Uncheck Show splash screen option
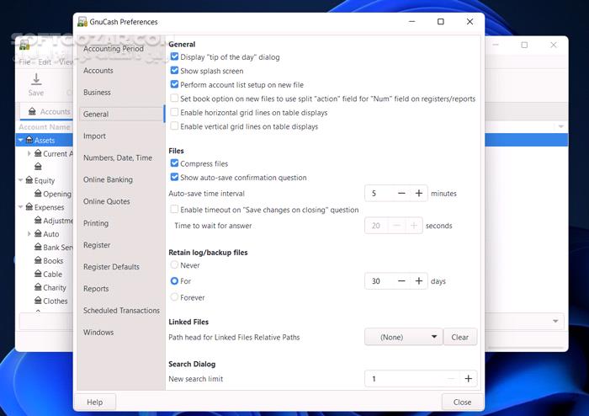Viewport: 589px width, 416px height. (174, 71)
